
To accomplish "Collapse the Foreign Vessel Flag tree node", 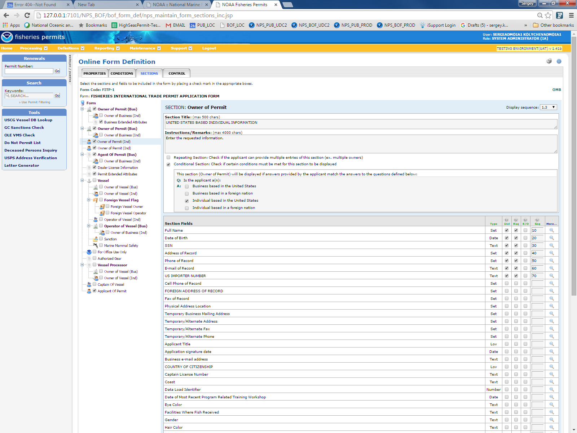I will [89, 200].
